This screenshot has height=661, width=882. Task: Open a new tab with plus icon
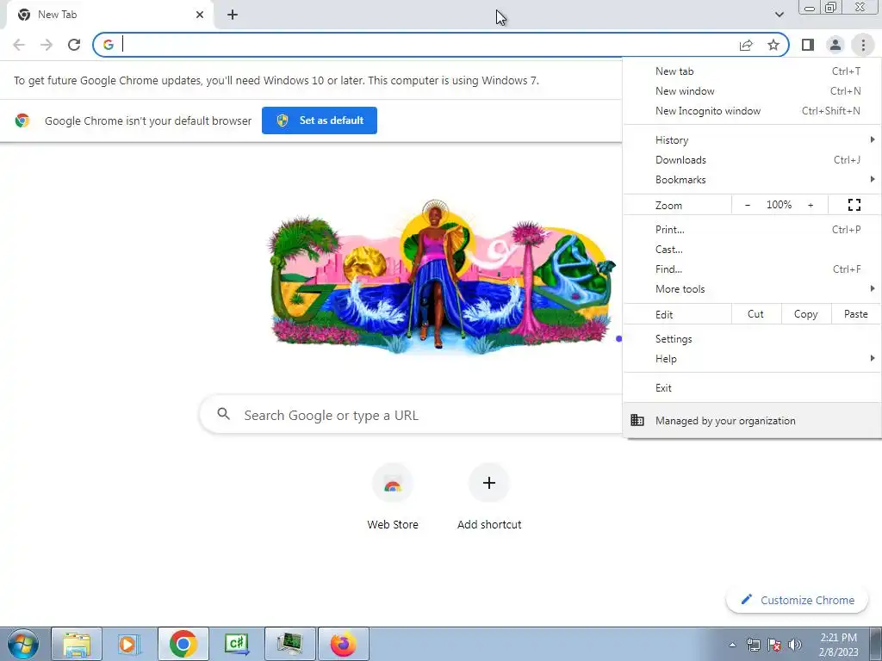point(233,15)
